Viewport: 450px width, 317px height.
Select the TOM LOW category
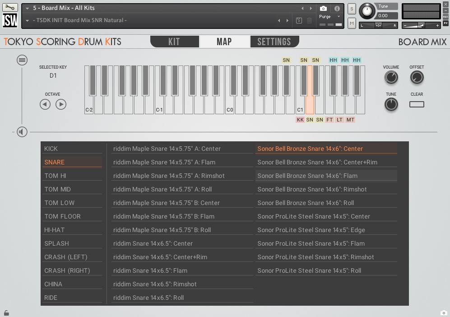72,203
